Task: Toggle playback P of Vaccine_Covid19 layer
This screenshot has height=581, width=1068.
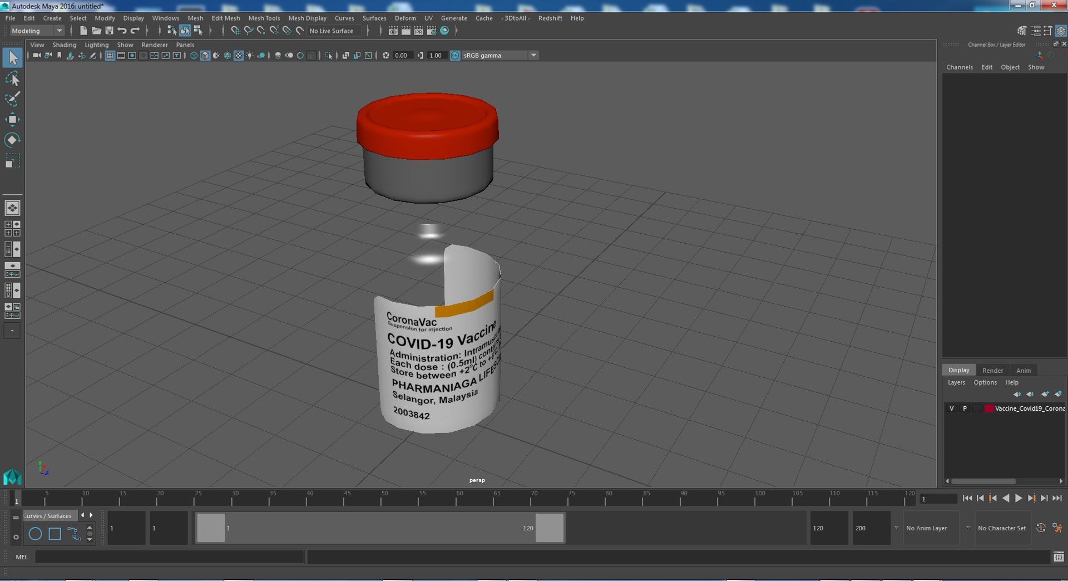Action: coord(965,408)
